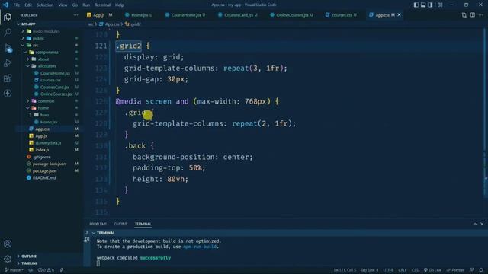Open the Terminal menu

click(102, 5)
